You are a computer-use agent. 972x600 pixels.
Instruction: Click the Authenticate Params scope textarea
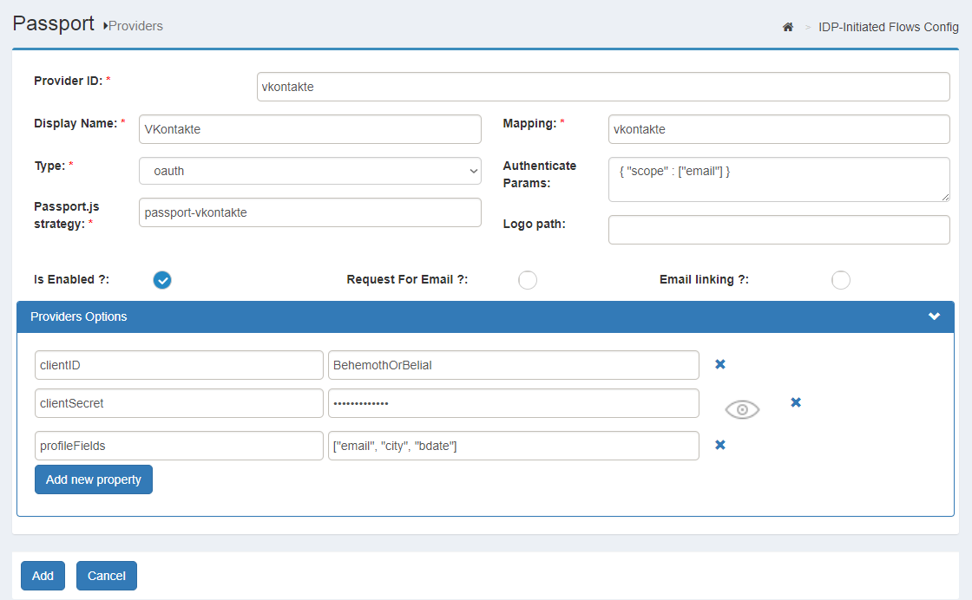click(778, 179)
